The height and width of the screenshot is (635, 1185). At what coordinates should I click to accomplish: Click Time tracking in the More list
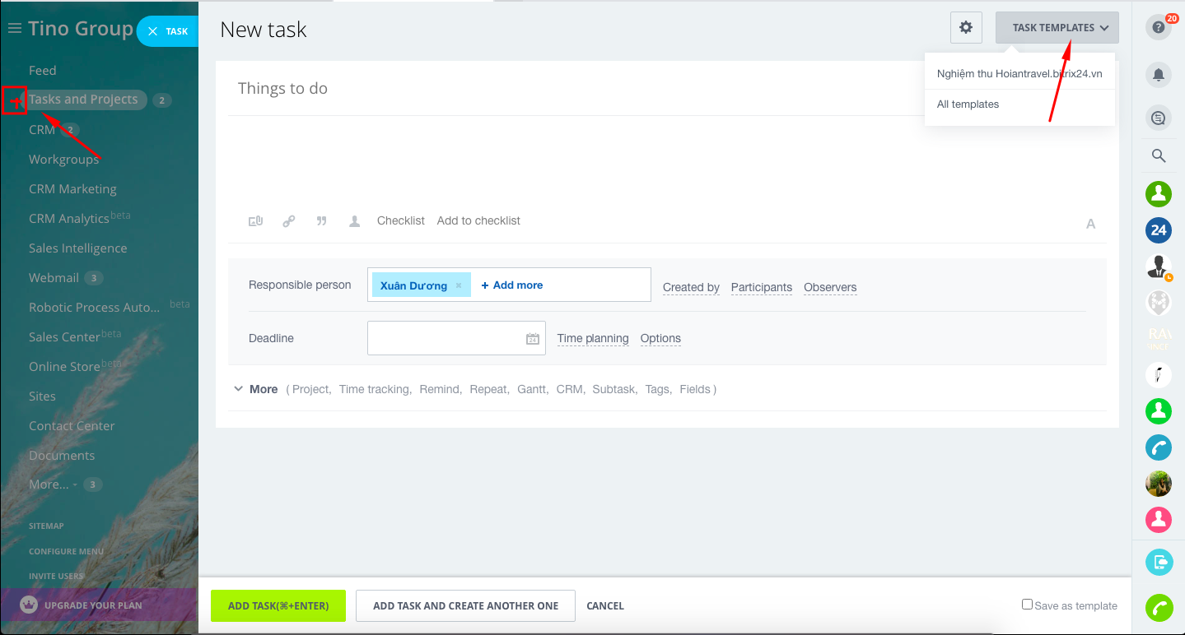click(375, 389)
